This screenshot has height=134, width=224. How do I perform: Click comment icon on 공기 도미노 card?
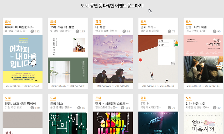coord(169,31)
